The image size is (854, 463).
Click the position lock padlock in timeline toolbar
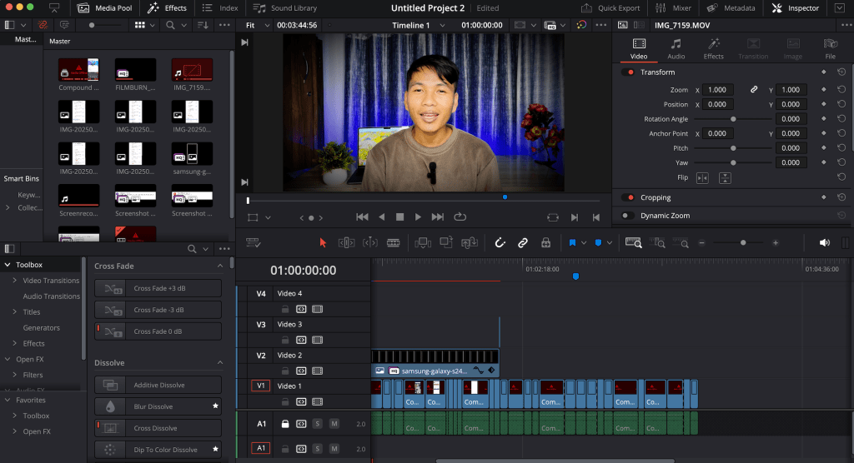tap(545, 242)
